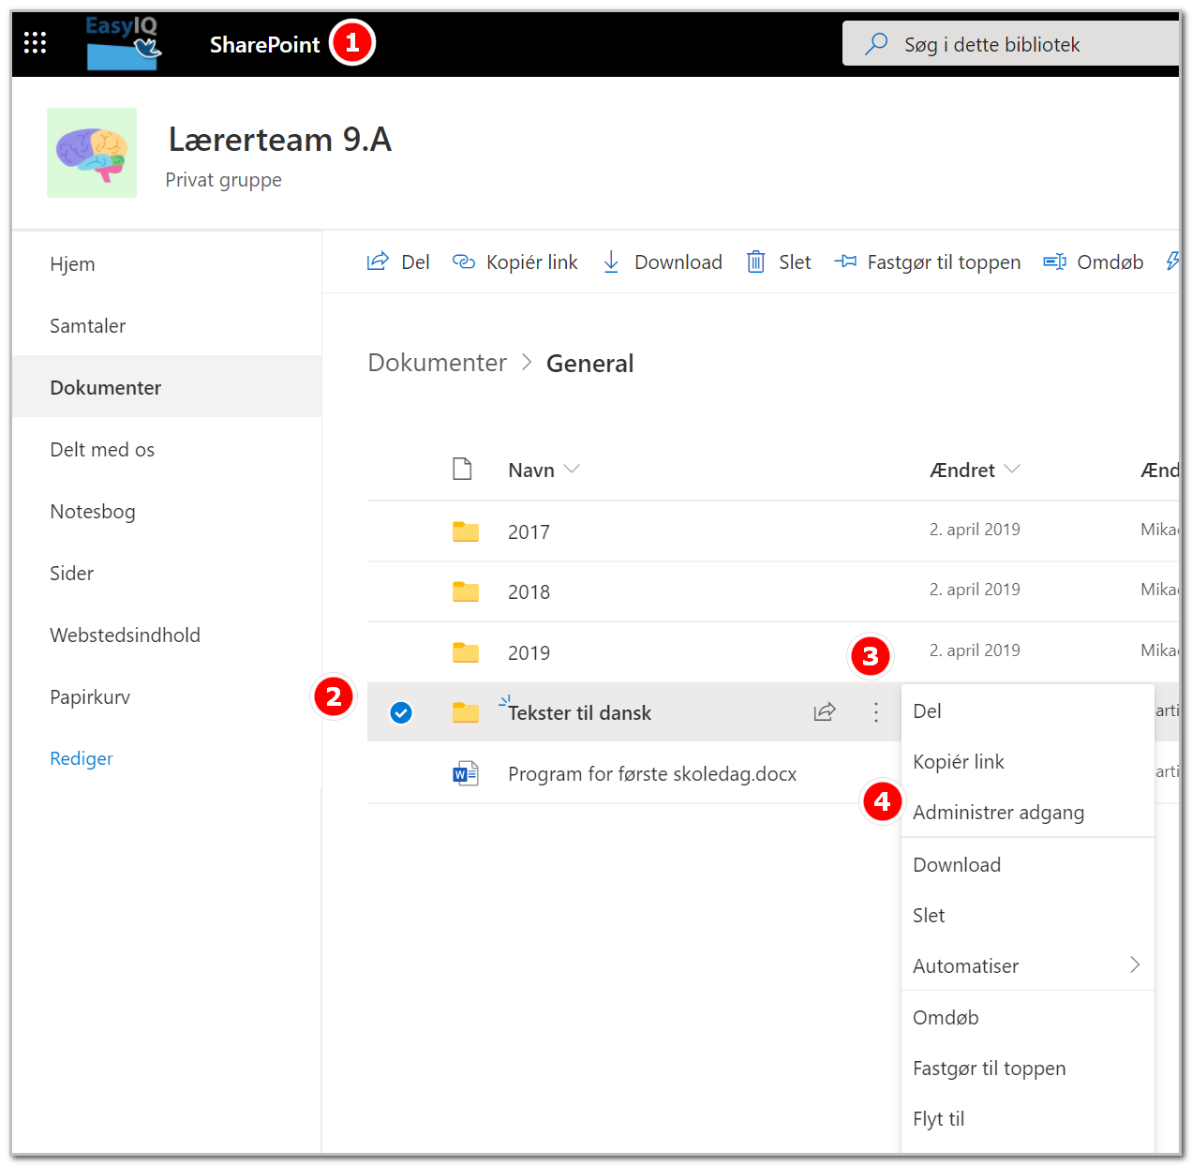Viewport: 1192px width, 1166px height.
Task: Uncheck the 'Tekster til dansk' selection circle
Action: click(401, 713)
